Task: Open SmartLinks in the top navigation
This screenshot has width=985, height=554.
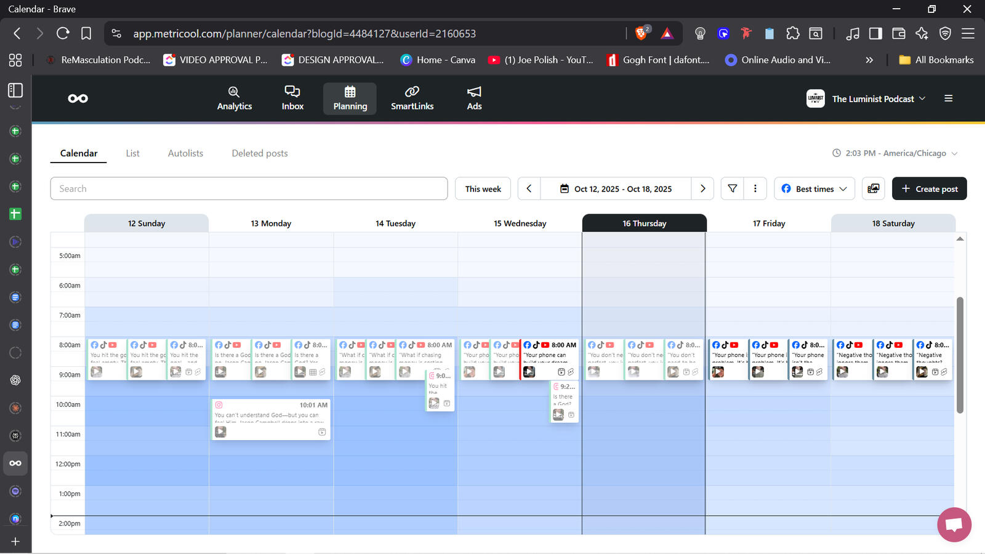Action: point(412,98)
